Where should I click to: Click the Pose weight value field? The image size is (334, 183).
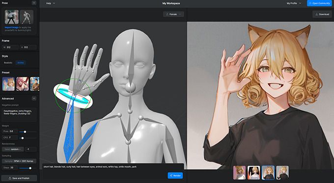[10, 131]
